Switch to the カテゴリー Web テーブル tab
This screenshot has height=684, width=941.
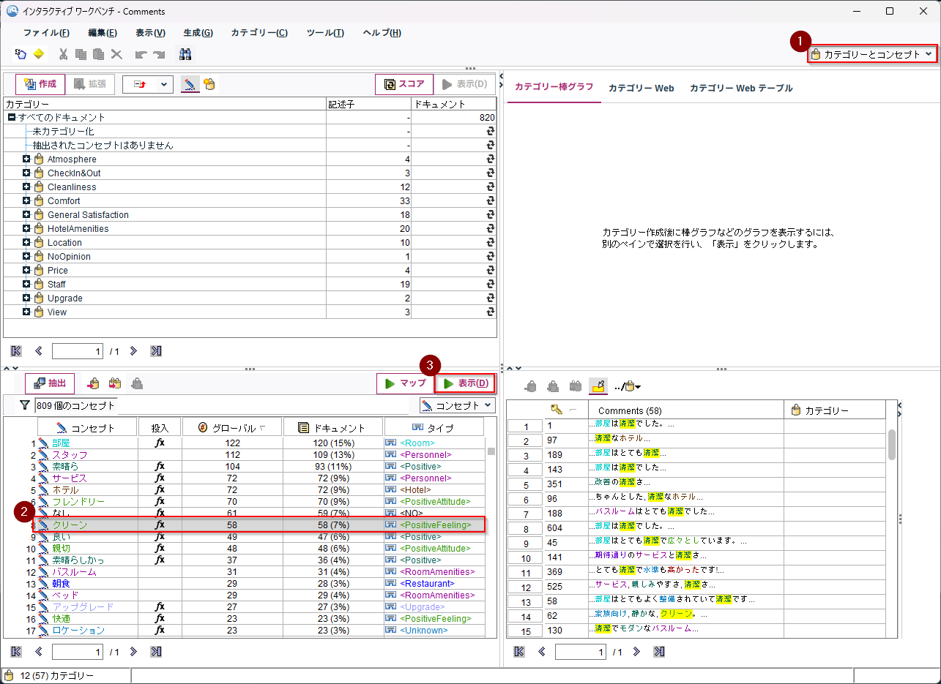740,88
